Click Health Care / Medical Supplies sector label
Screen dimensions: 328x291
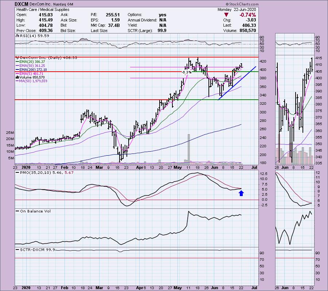click(43, 9)
